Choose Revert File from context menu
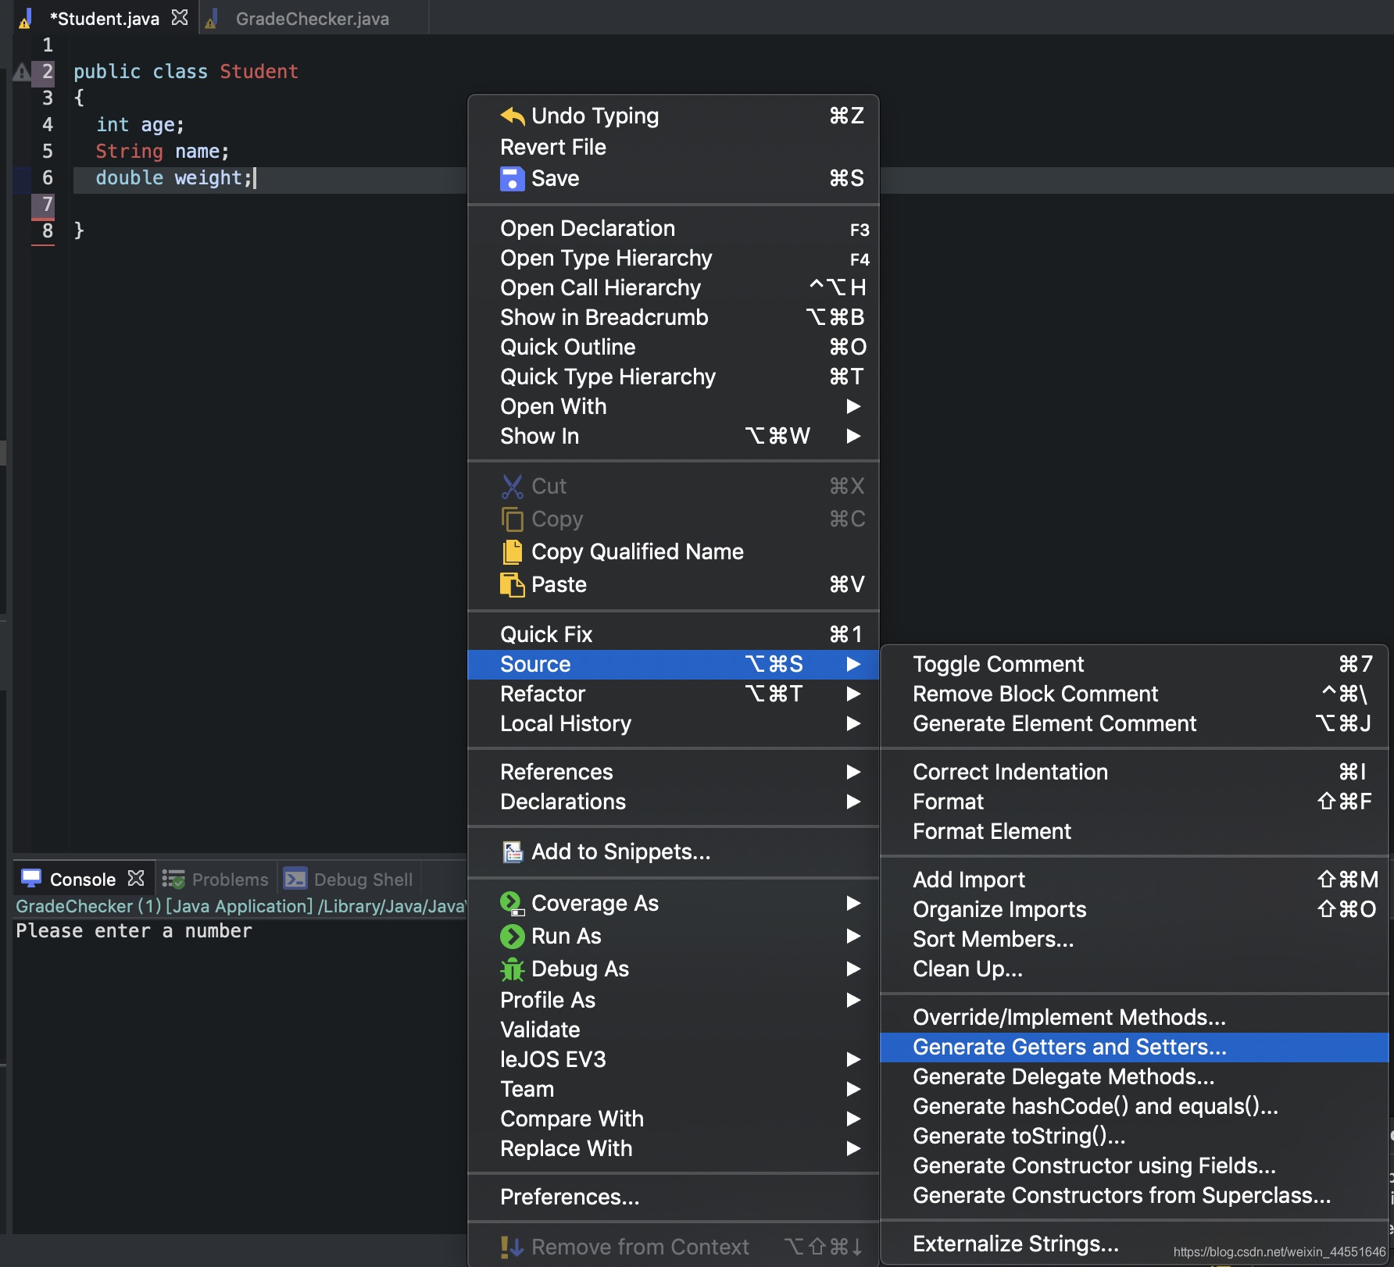This screenshot has width=1394, height=1267. pyautogui.click(x=673, y=148)
